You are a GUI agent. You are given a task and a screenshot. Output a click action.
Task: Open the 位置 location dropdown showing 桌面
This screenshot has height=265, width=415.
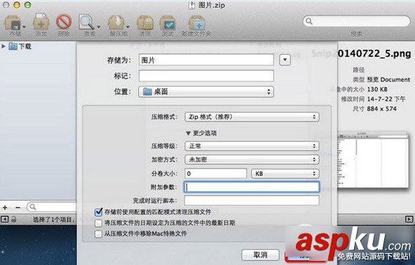click(x=206, y=92)
